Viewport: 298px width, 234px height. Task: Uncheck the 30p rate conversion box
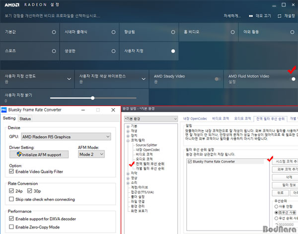pyautogui.click(x=29, y=191)
